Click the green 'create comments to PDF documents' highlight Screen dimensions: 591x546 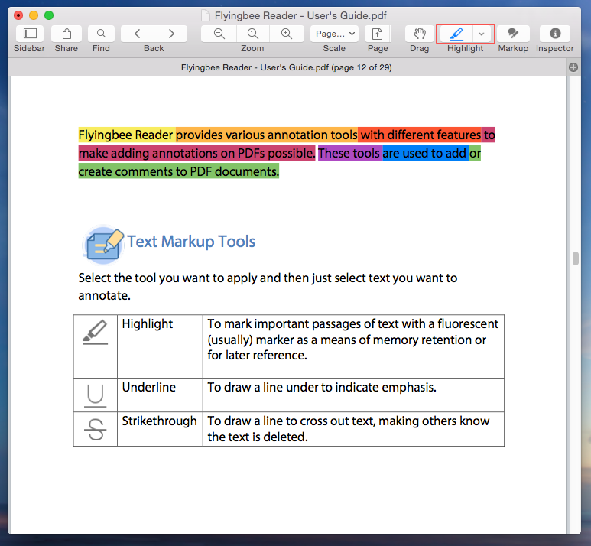179,171
